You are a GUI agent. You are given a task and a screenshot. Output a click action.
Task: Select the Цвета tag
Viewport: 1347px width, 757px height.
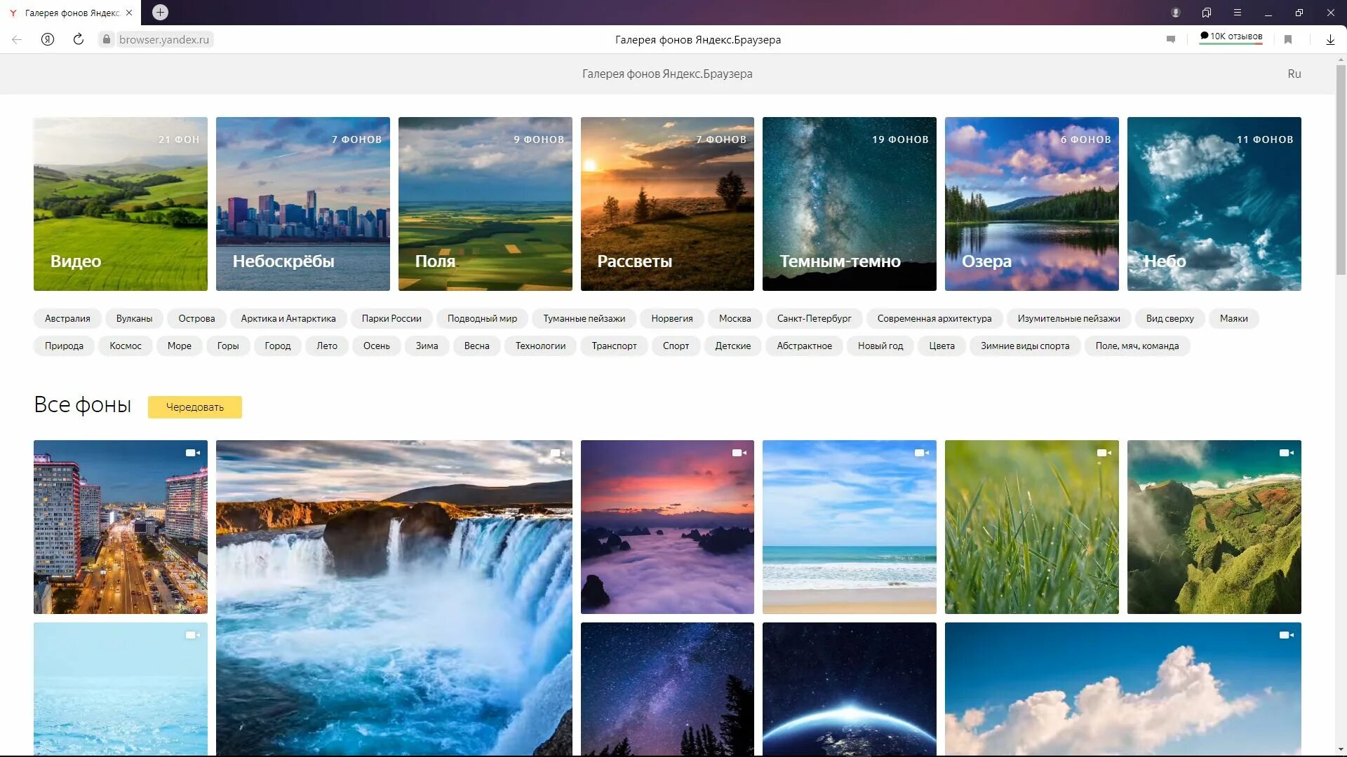(941, 346)
